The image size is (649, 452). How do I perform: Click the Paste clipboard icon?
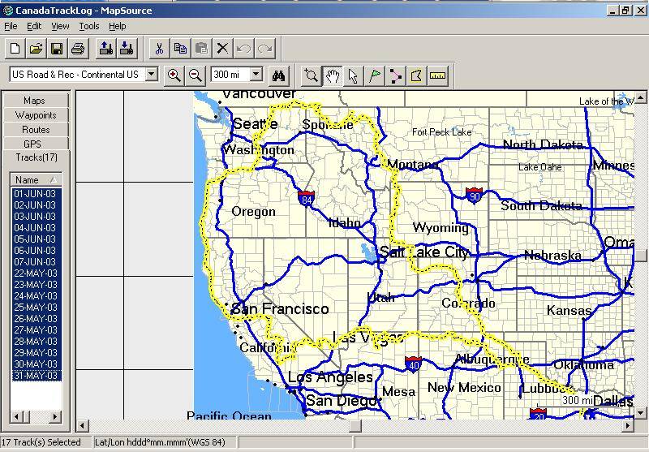[201, 49]
